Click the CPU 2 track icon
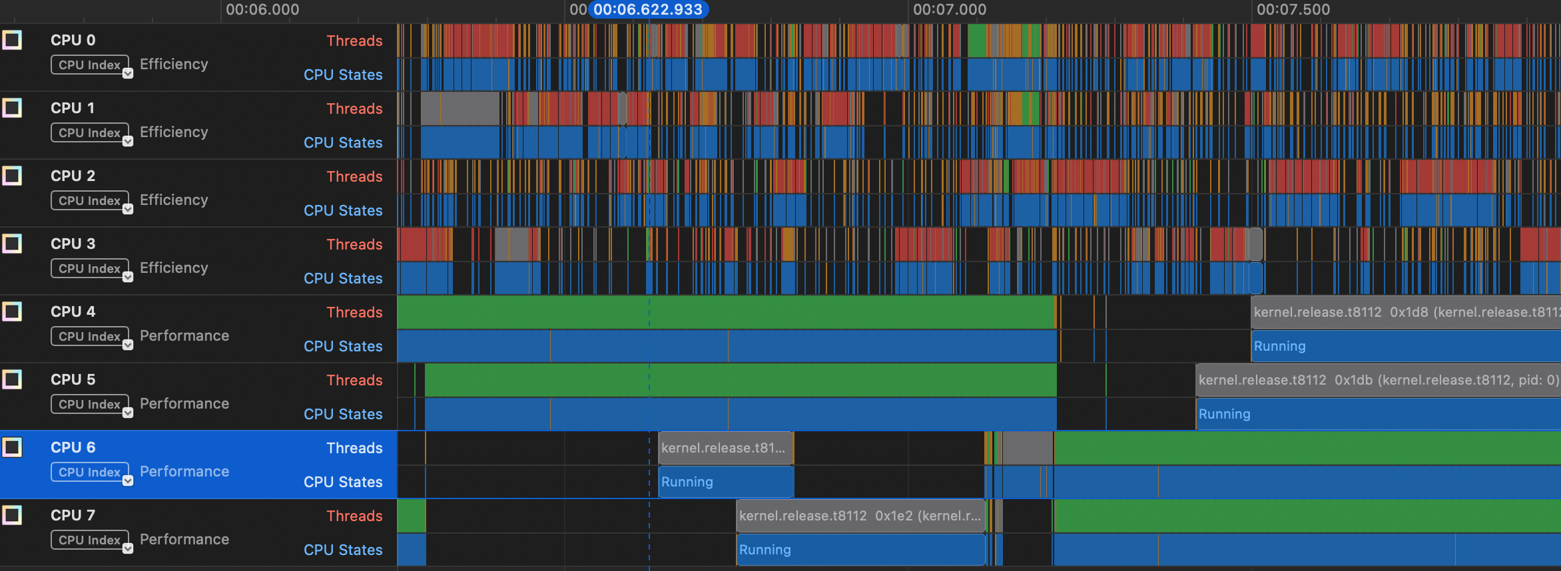This screenshot has height=571, width=1561. [x=12, y=176]
